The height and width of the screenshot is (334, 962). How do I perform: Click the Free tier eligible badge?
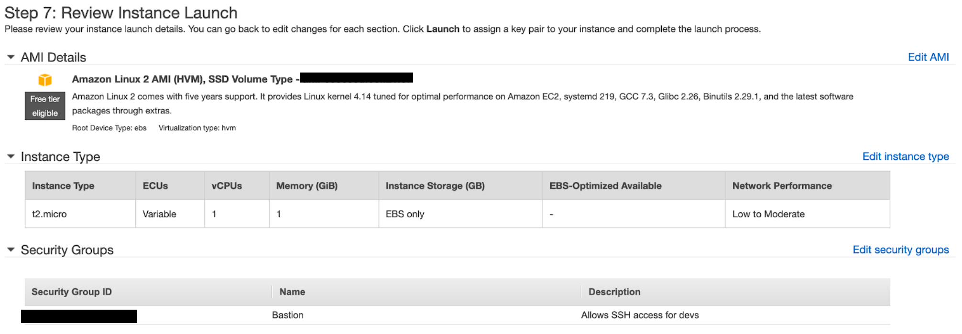(x=44, y=105)
